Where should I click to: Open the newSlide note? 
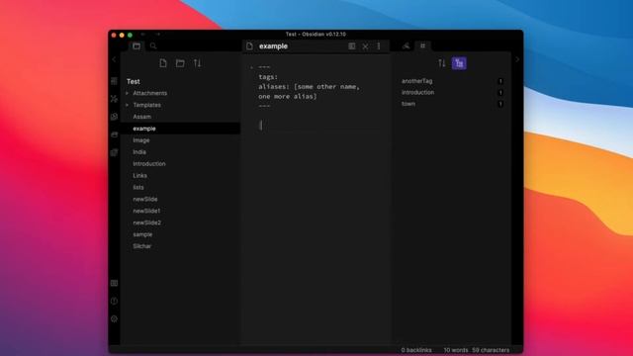point(145,199)
